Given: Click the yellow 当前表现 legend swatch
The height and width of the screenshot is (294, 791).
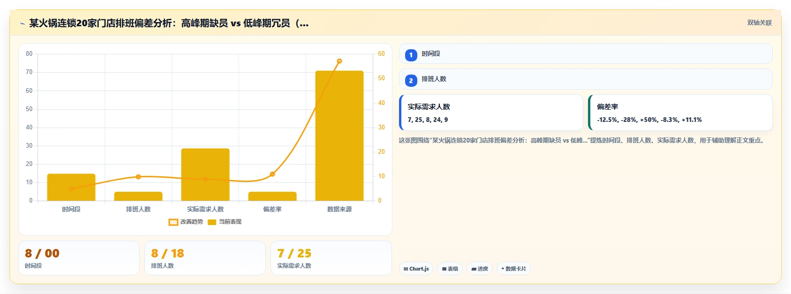Looking at the screenshot, I should pyautogui.click(x=212, y=222).
